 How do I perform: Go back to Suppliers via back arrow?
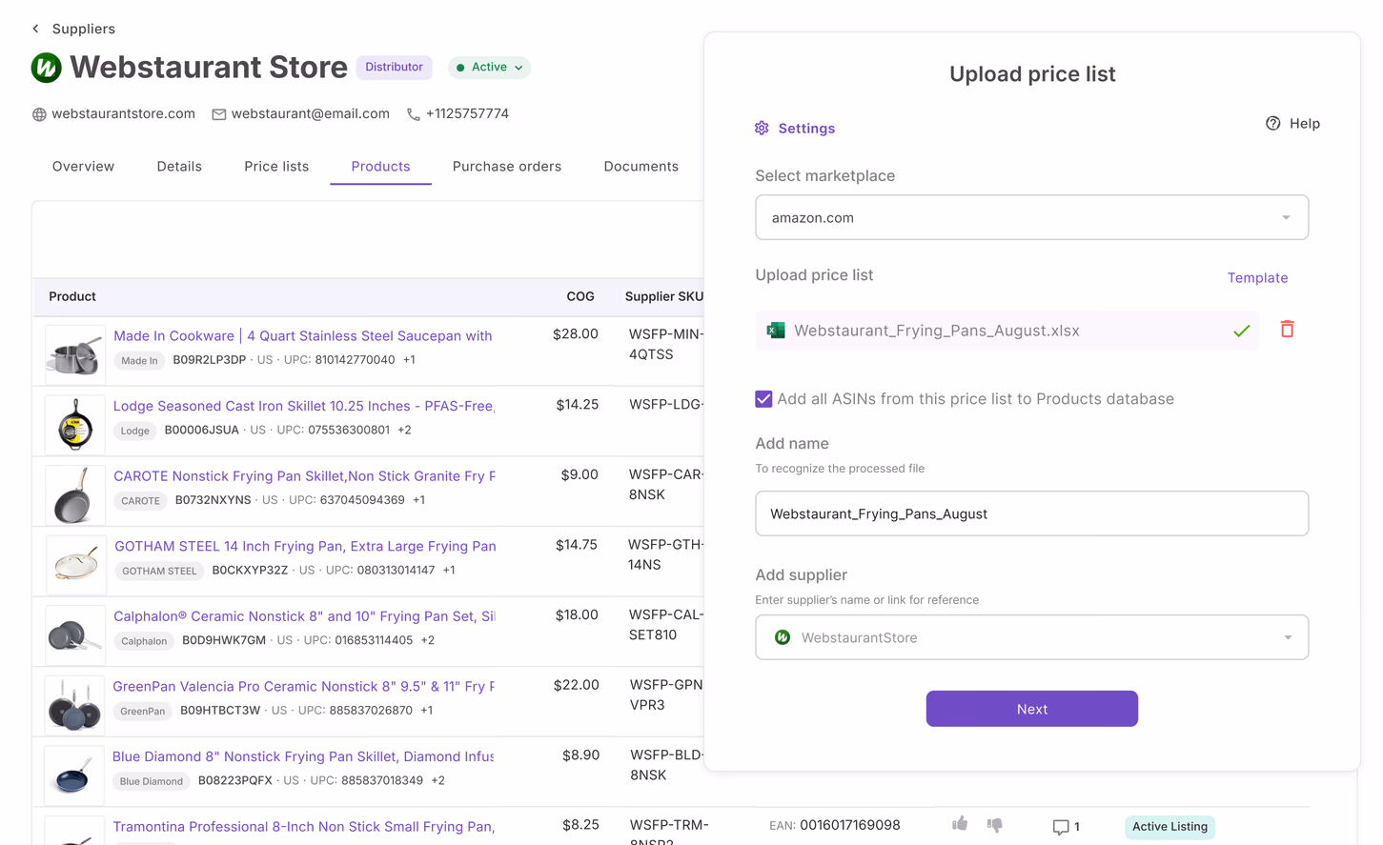click(35, 29)
